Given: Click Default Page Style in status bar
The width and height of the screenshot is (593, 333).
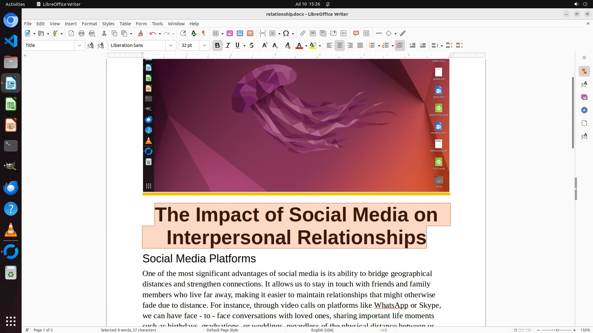Looking at the screenshot, I should 222,330.
